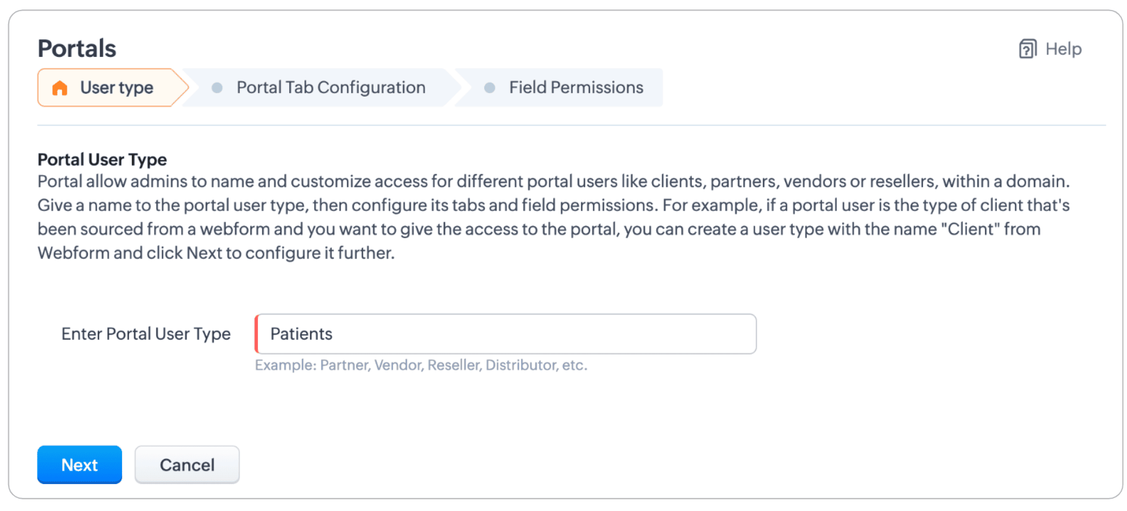Click the Example: Partner, Vendor hint text

(421, 365)
